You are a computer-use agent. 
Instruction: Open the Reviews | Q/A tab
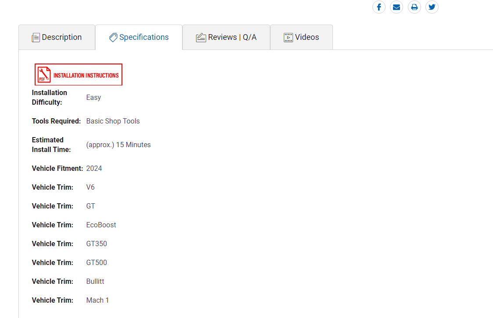point(226,37)
